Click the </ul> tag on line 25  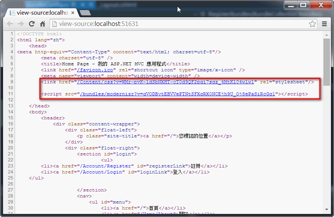click(36, 178)
